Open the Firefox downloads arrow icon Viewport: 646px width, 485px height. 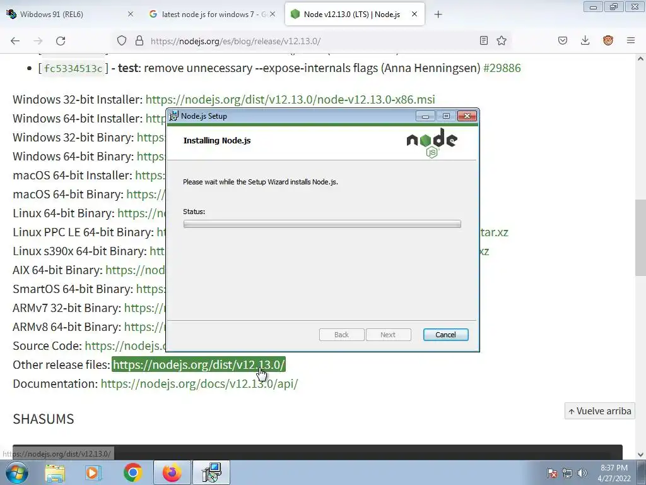click(585, 40)
